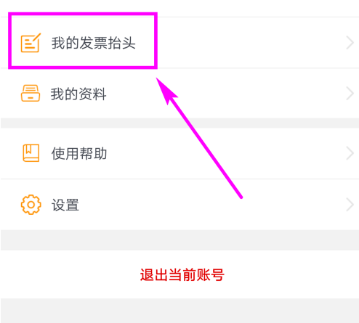
Task: Expand 设置 using its right chevron
Action: (x=350, y=205)
